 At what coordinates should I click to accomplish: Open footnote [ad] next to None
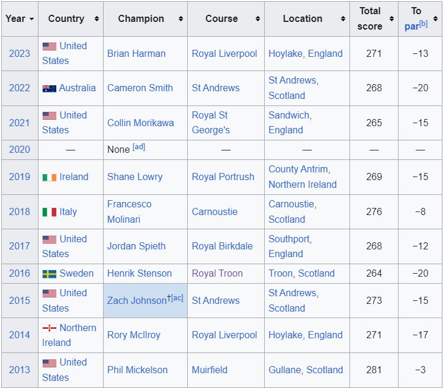(x=139, y=147)
